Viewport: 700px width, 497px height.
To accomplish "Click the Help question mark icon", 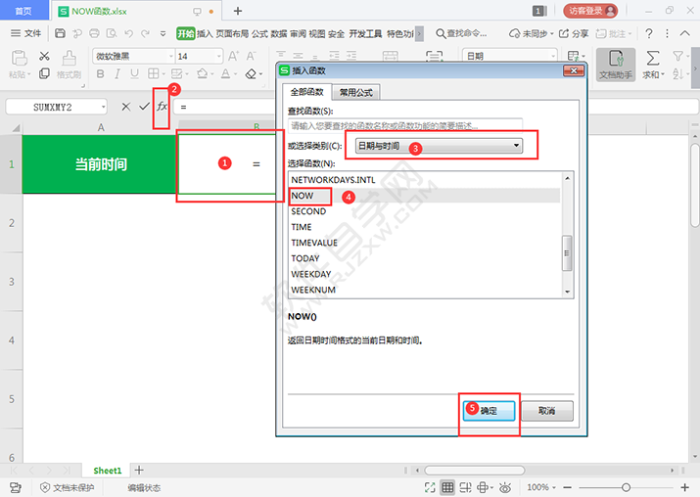I will [x=649, y=33].
